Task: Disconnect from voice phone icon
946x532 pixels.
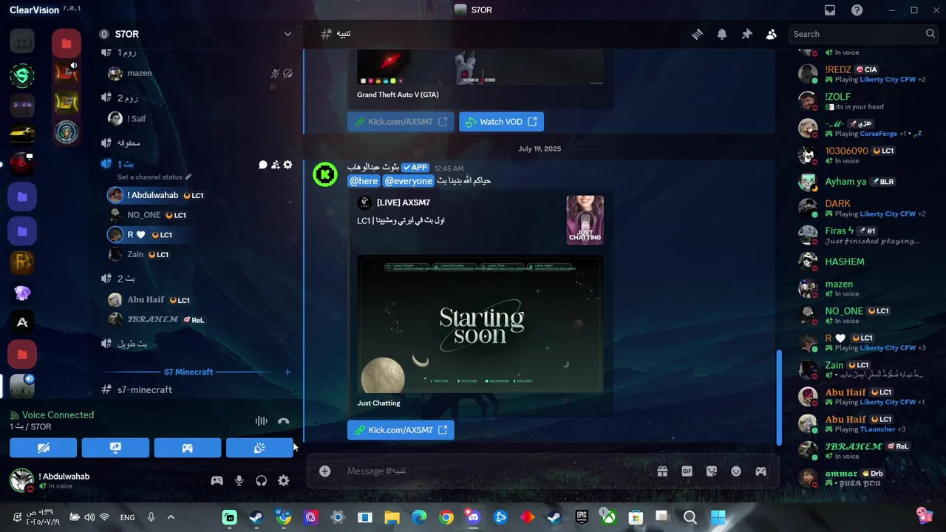Action: 283,421
